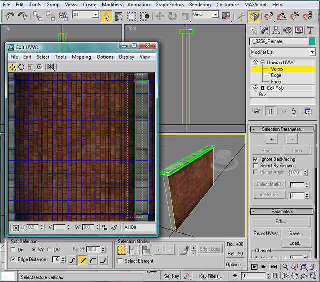This screenshot has width=320, height=282.
Task: Open the Graph Editors menu
Action: 169,4
